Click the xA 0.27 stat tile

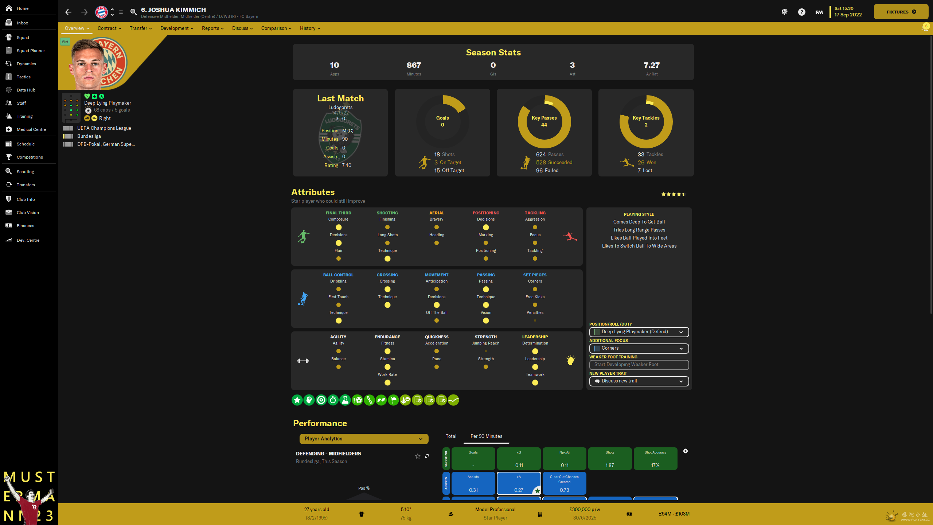(519, 483)
